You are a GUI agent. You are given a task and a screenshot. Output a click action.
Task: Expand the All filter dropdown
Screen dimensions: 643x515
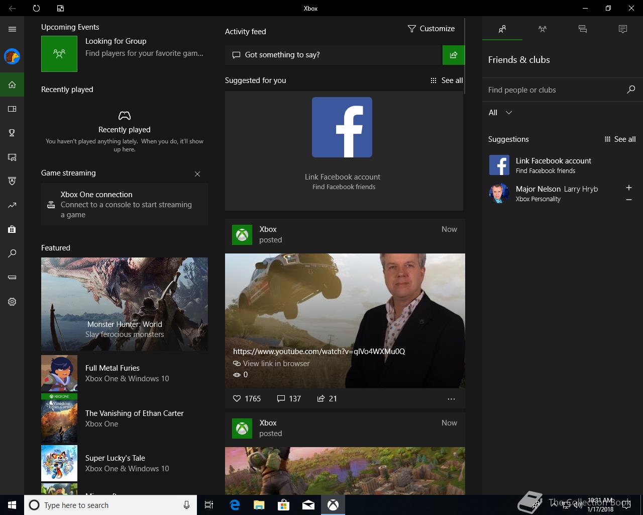500,113
